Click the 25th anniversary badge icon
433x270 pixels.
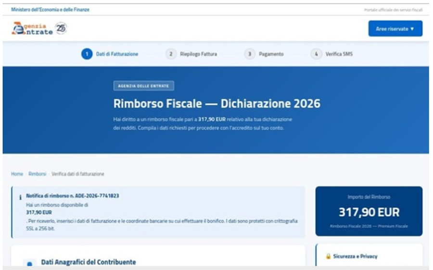(61, 28)
